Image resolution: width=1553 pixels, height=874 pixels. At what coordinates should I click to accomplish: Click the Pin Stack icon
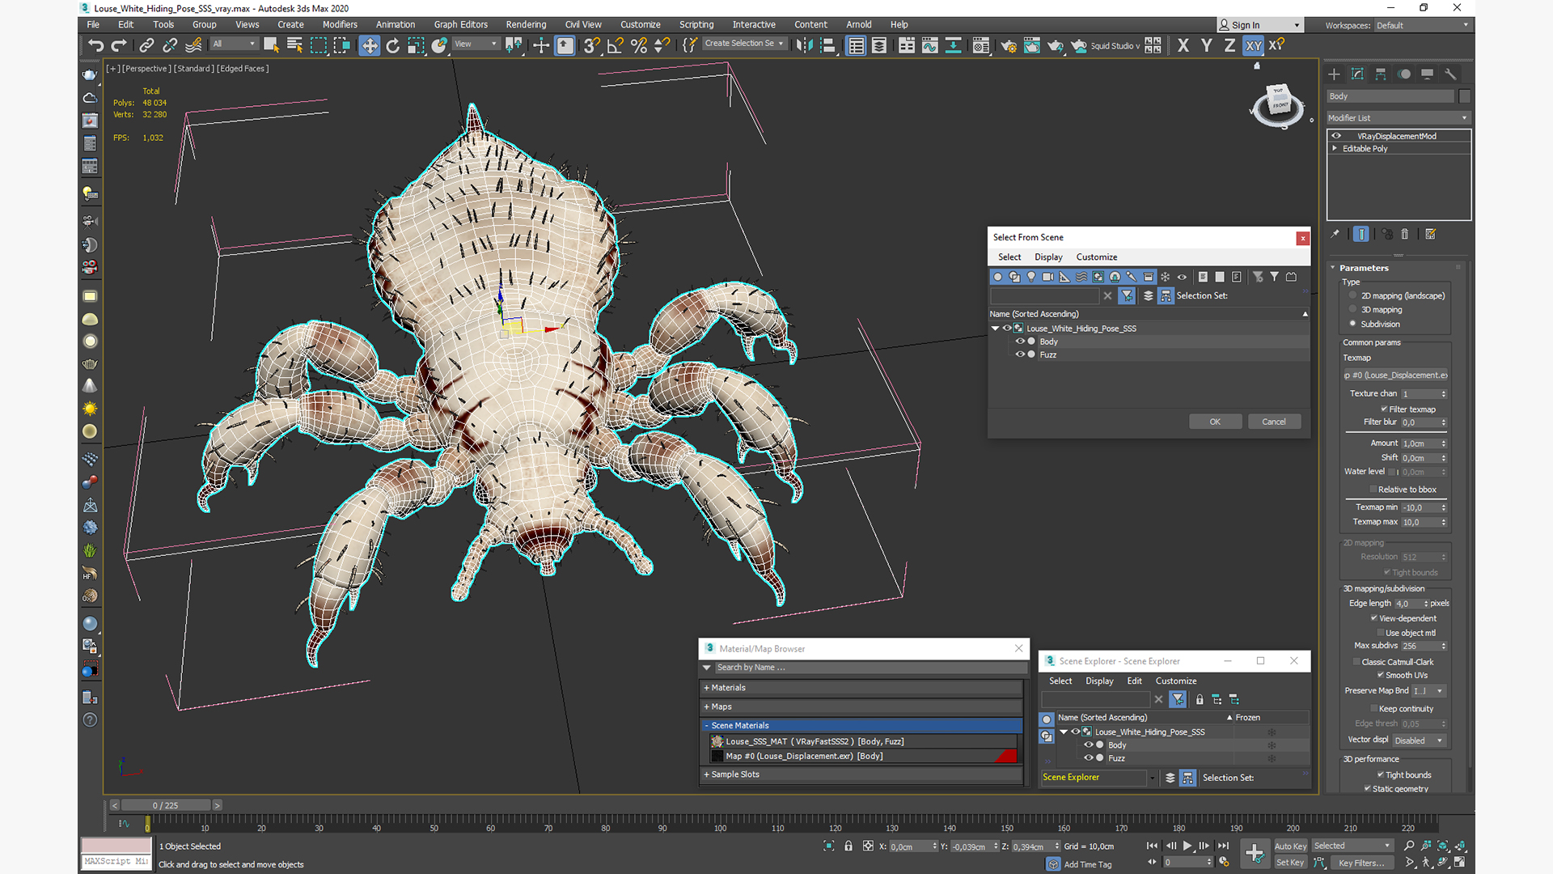pyautogui.click(x=1335, y=234)
